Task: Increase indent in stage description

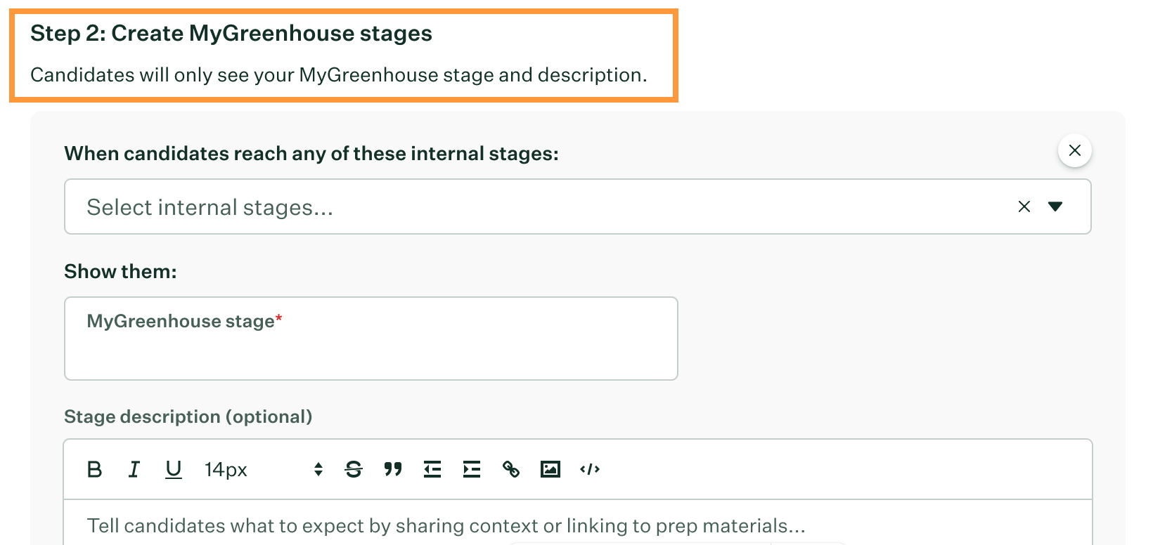Action: (472, 469)
